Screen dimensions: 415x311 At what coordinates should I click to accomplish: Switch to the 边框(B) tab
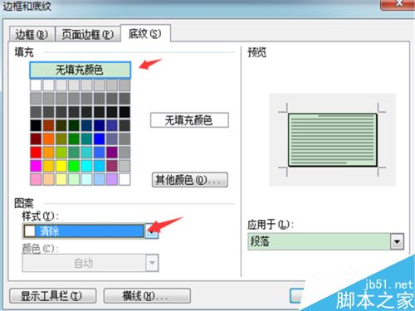tap(32, 34)
